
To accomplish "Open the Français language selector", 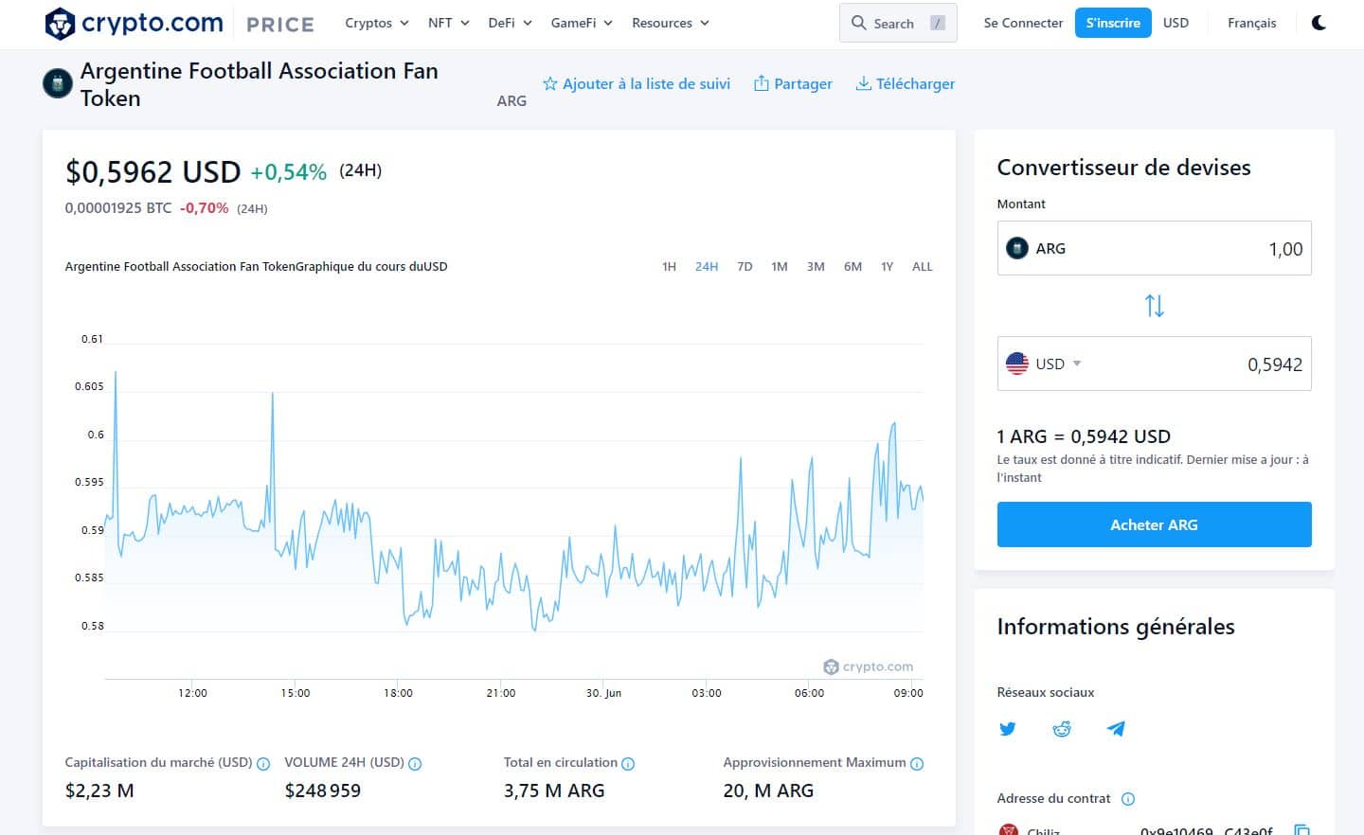I will [x=1251, y=23].
